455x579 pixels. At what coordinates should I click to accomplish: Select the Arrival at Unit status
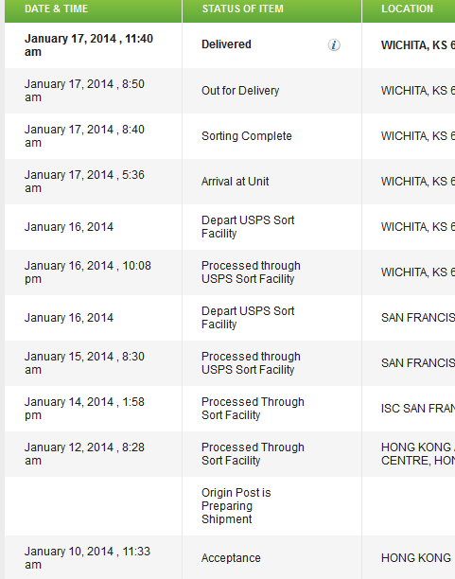point(236,182)
